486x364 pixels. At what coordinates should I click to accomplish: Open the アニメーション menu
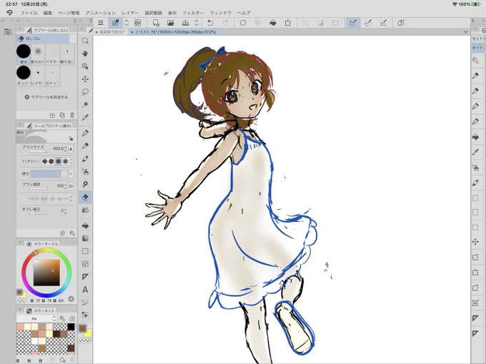pos(101,13)
